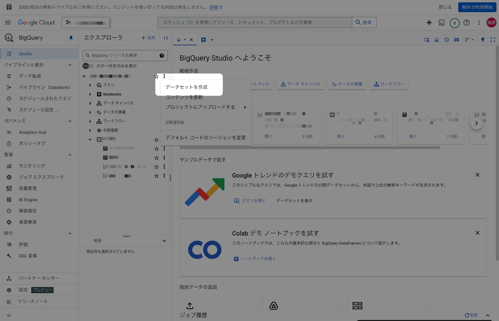Enter full screen mode in the workspace
The image size is (499, 321).
(x=492, y=40)
